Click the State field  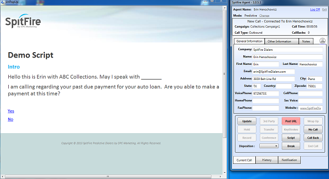pos(256,86)
